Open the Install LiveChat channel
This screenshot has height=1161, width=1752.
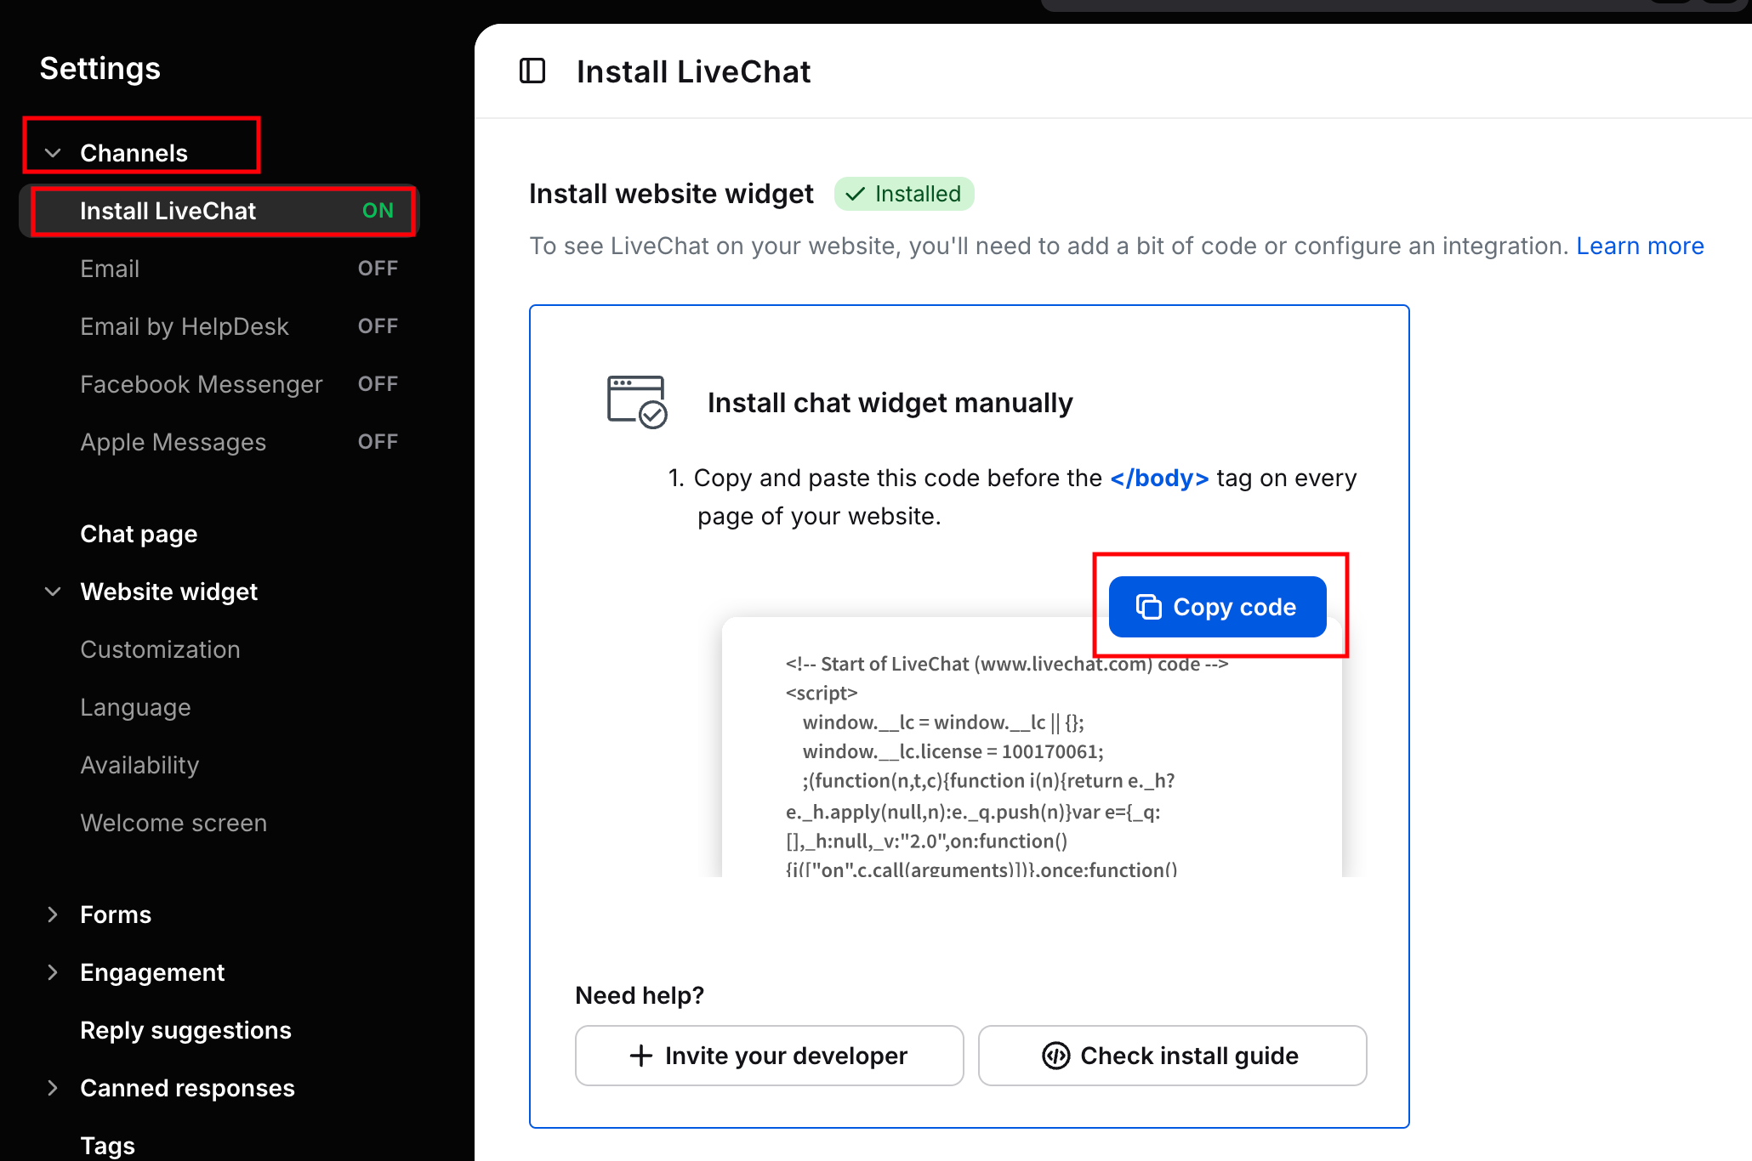tap(219, 211)
